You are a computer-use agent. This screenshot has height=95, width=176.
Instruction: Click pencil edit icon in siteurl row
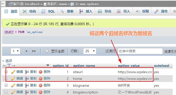pos(13,72)
